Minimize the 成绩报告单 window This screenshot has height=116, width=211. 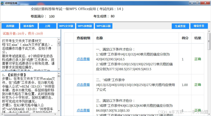[192, 3]
